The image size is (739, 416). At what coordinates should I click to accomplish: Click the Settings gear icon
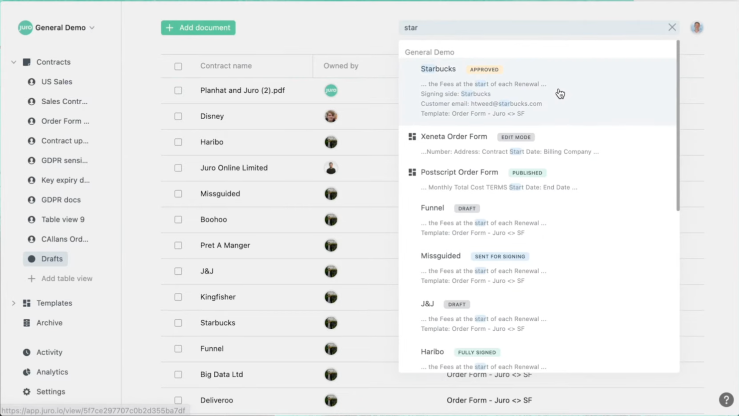pos(26,392)
